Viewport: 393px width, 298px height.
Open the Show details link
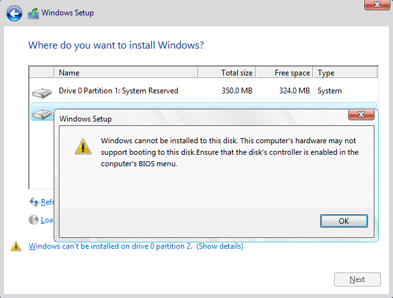tap(220, 246)
